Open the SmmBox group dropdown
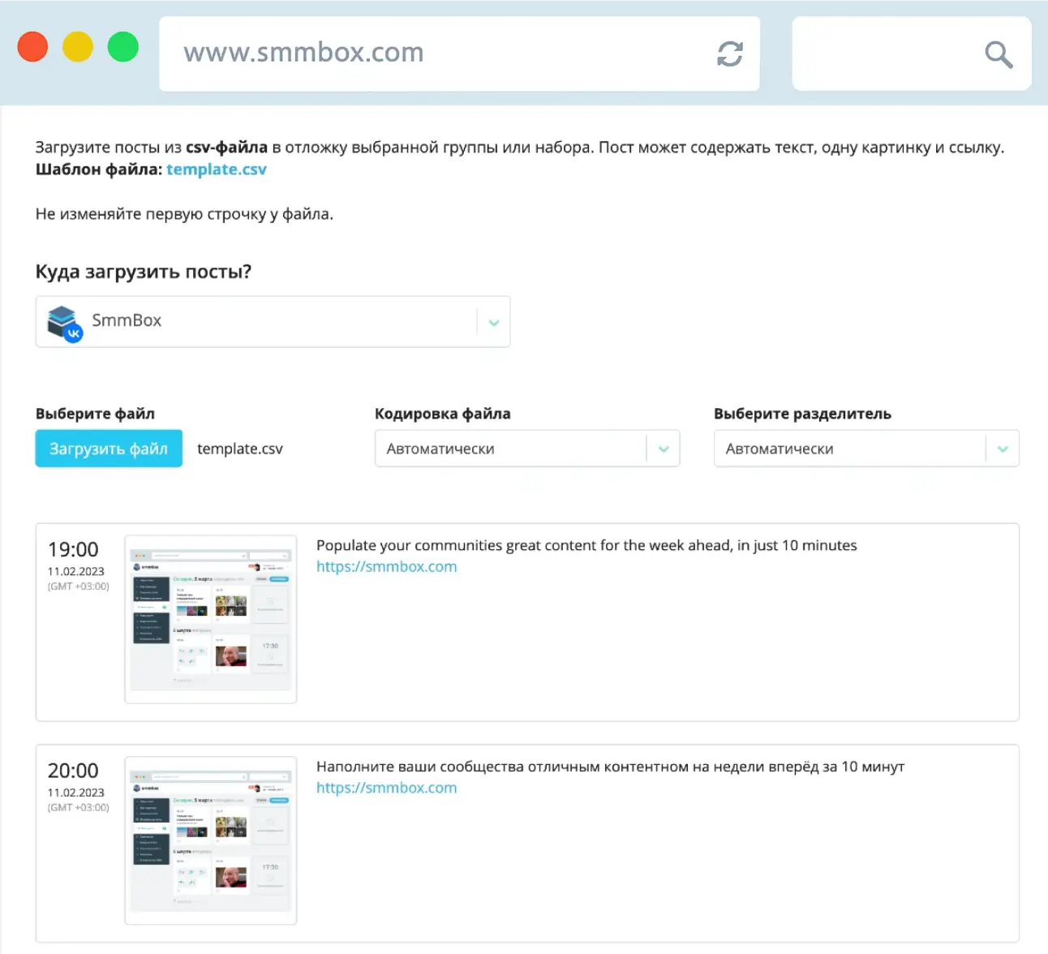This screenshot has height=954, width=1048. (273, 322)
